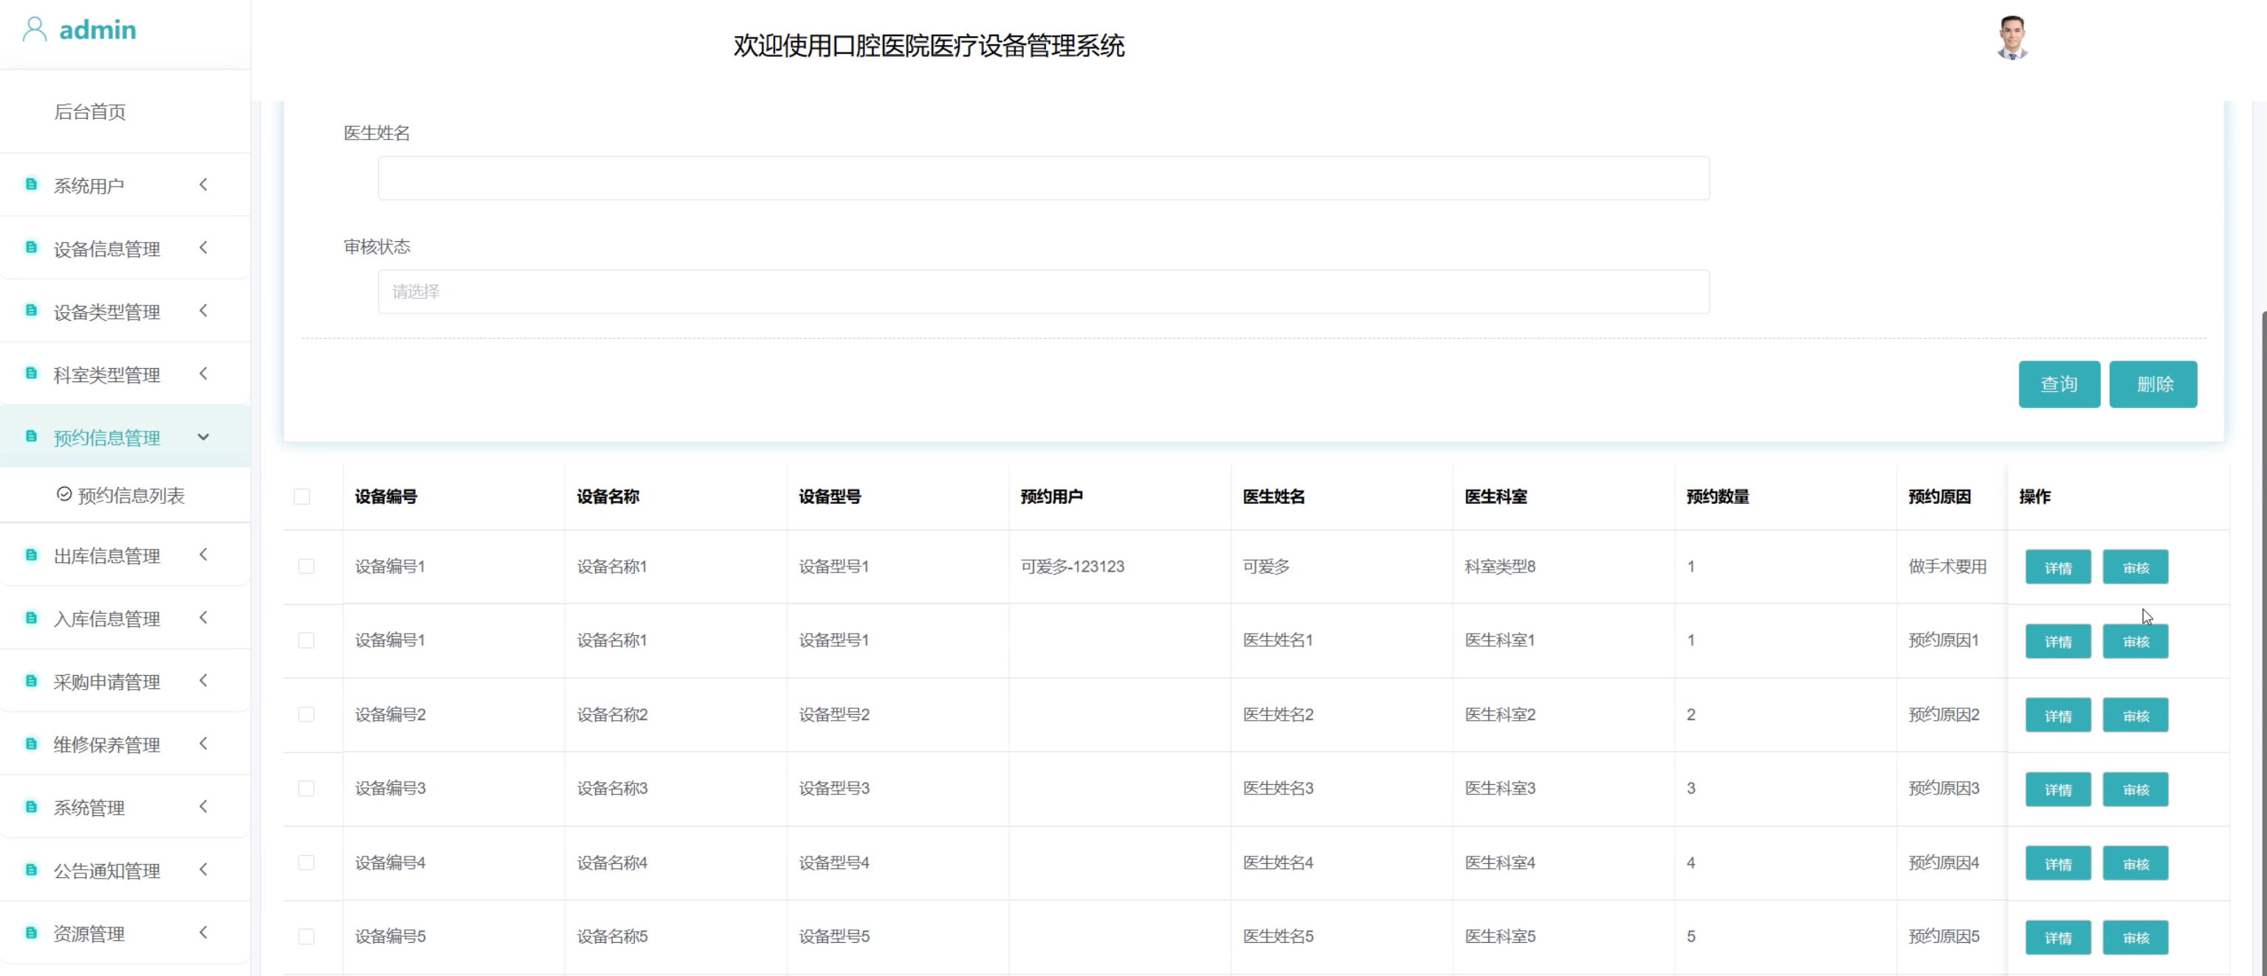This screenshot has height=976, width=2267.
Task: Click the admin user icon
Action: (x=34, y=29)
